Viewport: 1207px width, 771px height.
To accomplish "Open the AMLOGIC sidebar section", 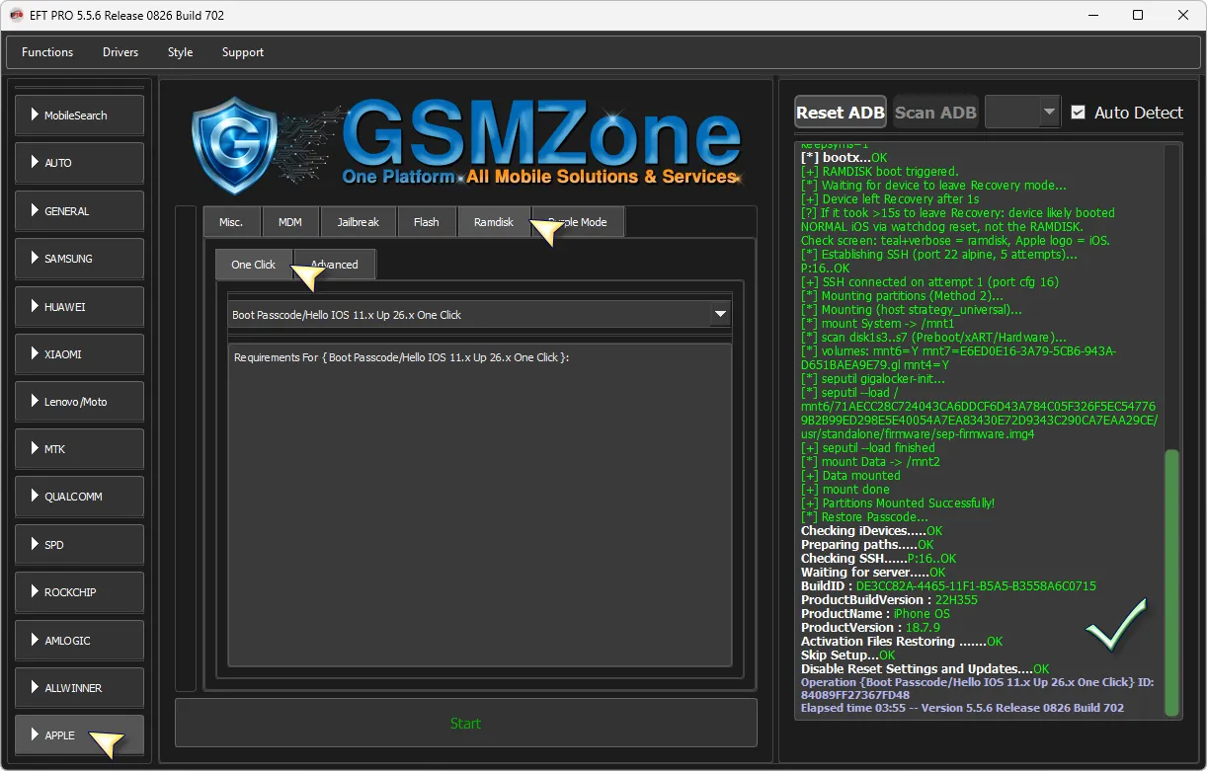I will (79, 641).
